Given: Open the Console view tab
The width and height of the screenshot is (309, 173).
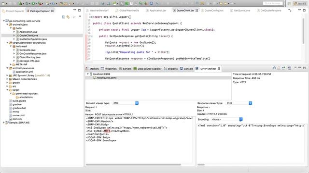Looking at the screenshot, I should tap(186, 69).
